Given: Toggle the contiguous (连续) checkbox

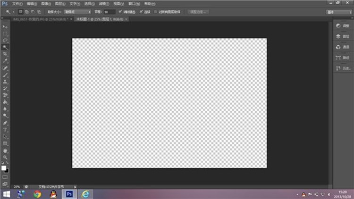Looking at the screenshot, I should coord(142,11).
